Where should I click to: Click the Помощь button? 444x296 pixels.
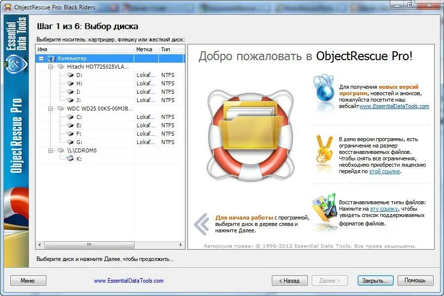(x=415, y=280)
